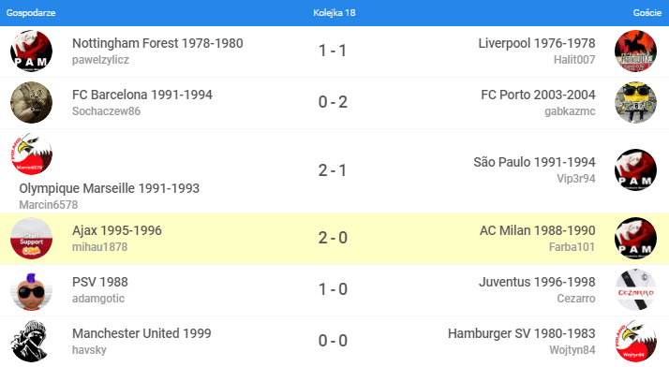Click Marcin6578's Poland eagle avatar

coord(31,154)
